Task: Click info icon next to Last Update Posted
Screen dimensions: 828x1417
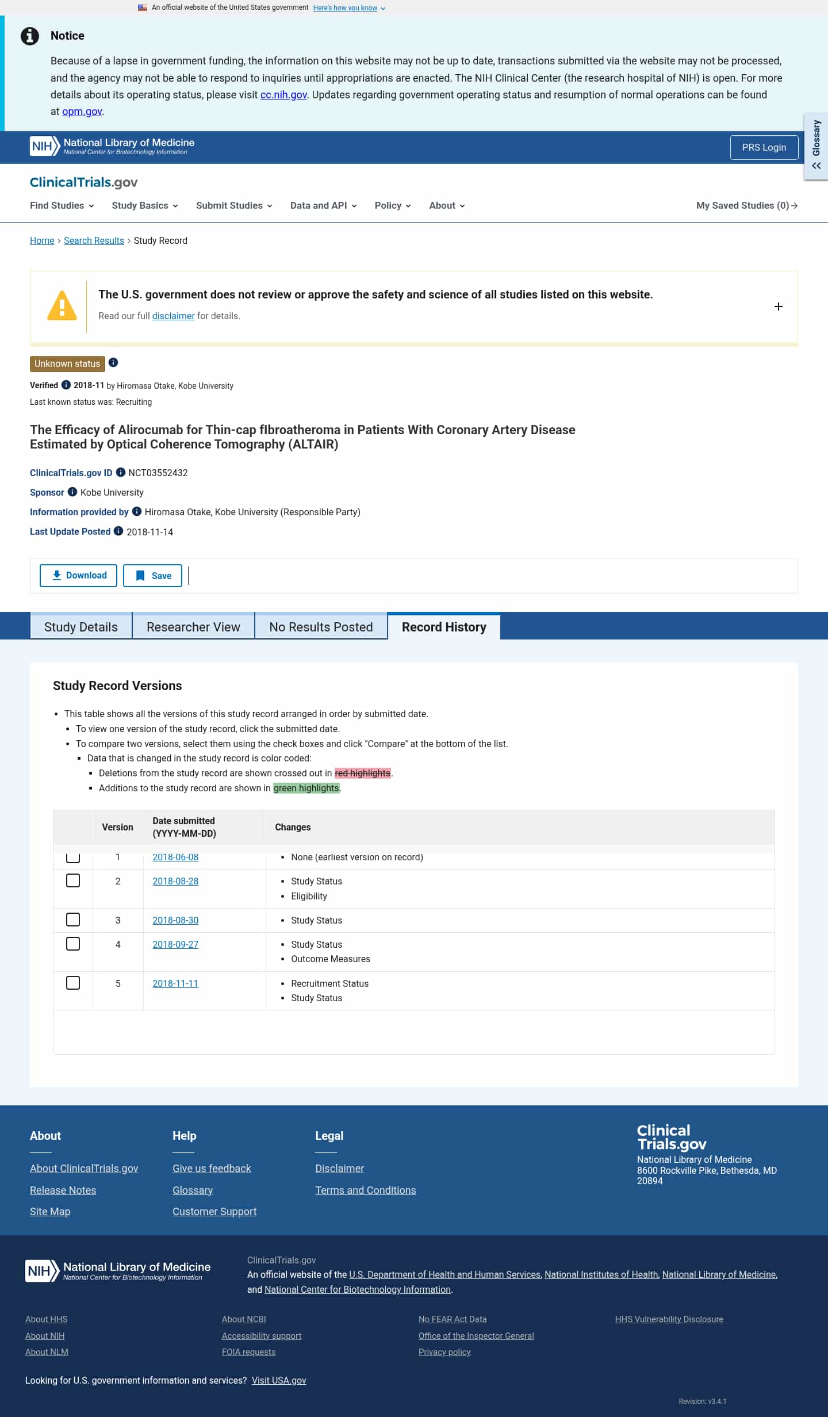Action: pyautogui.click(x=118, y=531)
